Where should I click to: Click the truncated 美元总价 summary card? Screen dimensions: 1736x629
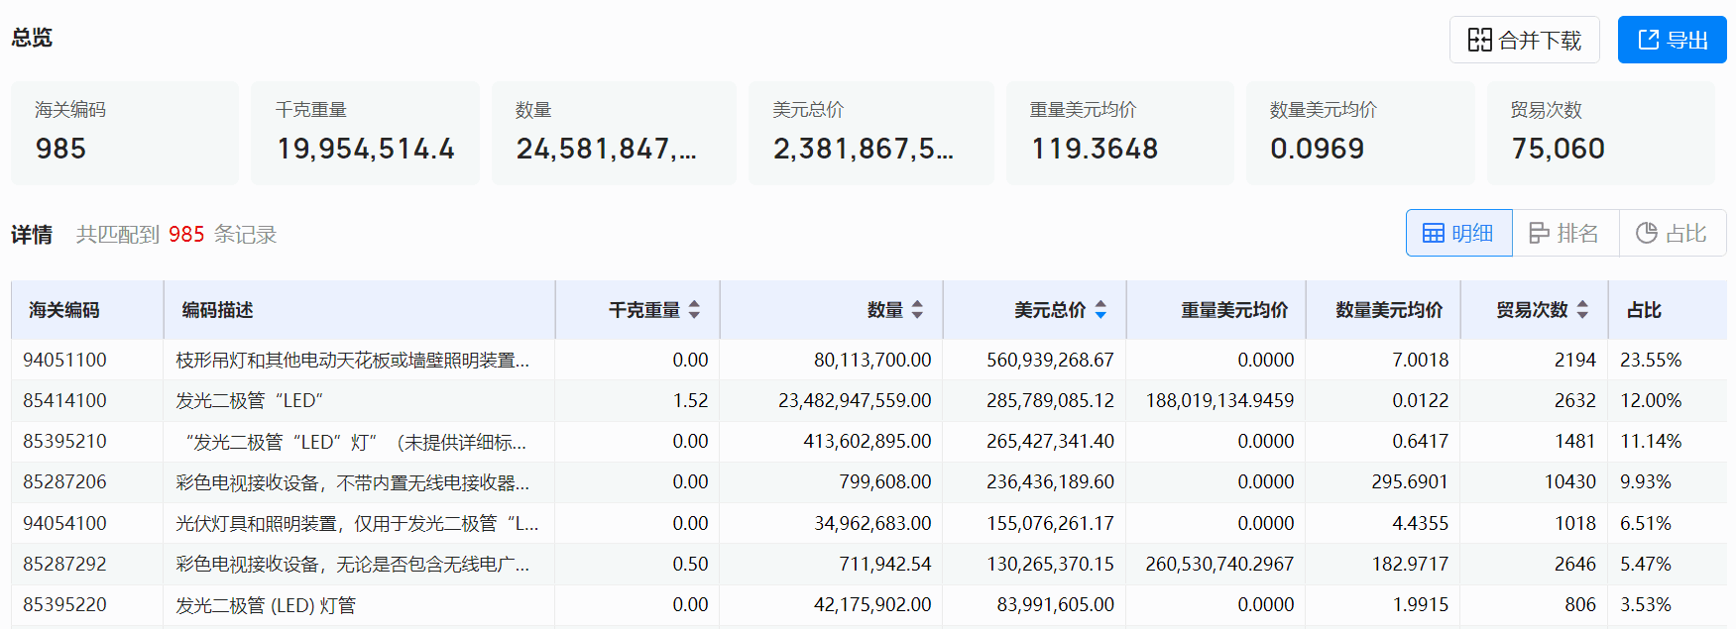[870, 133]
